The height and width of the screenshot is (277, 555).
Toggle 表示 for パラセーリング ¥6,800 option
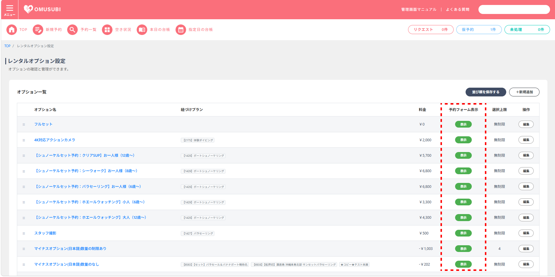(463, 186)
